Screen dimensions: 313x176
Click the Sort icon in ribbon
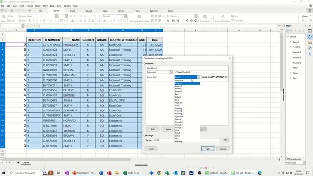(235, 16)
